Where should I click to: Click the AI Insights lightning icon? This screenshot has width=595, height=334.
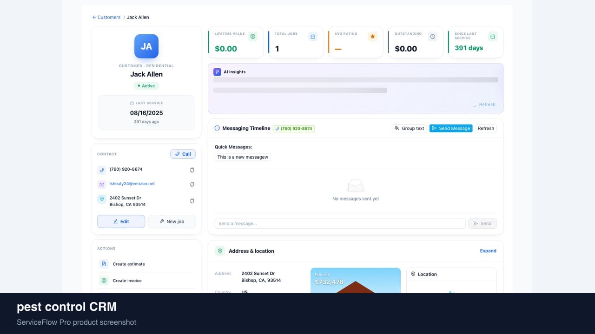coord(217,72)
